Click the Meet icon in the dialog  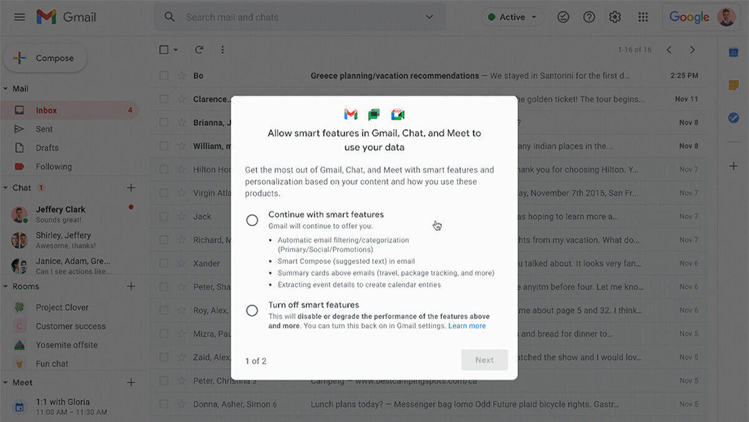coord(398,114)
